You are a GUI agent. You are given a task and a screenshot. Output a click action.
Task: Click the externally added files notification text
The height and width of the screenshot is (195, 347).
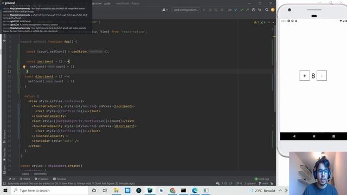pyautogui.click(x=71, y=184)
